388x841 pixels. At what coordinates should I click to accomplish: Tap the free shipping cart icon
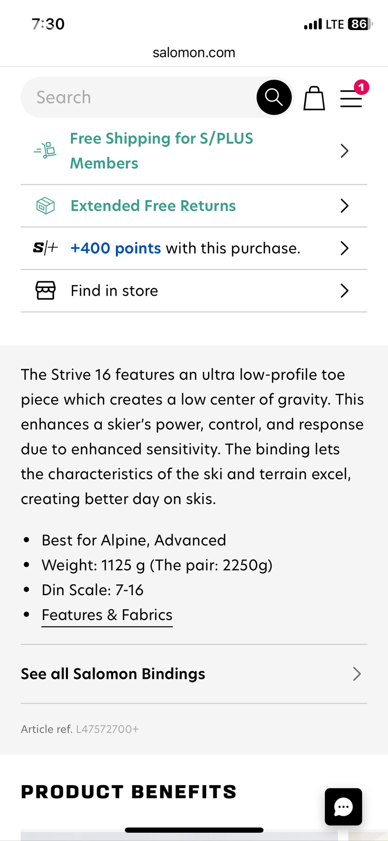(45, 151)
